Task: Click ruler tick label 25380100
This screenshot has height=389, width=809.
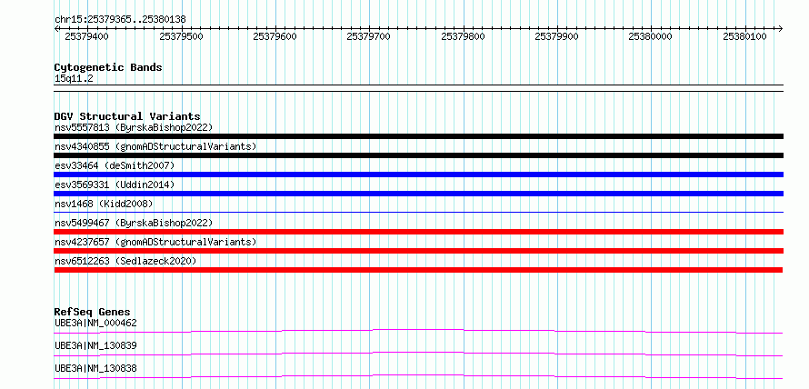Action: [745, 36]
